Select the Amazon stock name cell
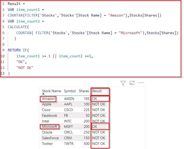Viewport: 184px width, 149px height. 48,99
